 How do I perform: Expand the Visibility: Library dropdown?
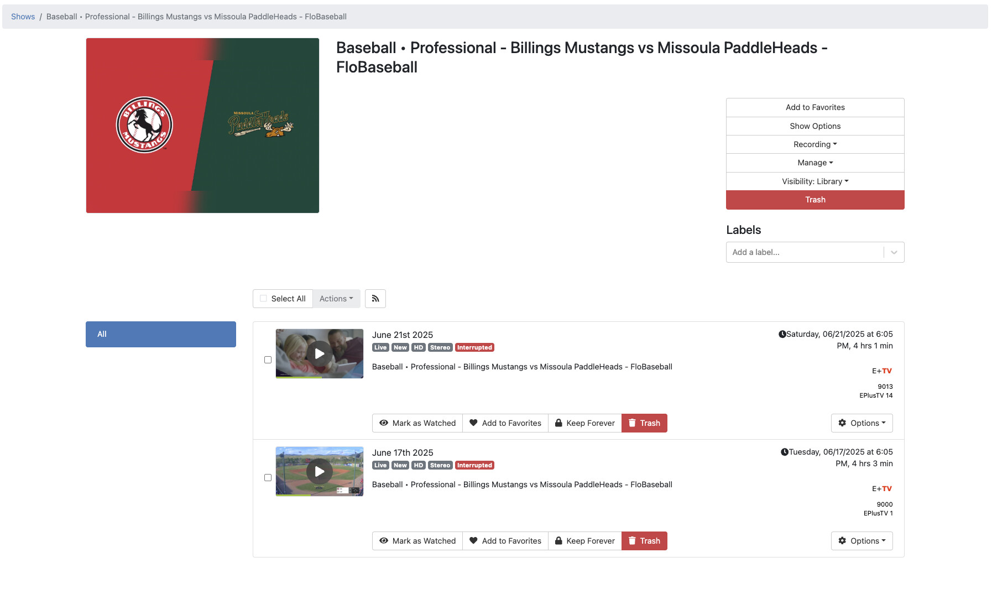(x=815, y=181)
